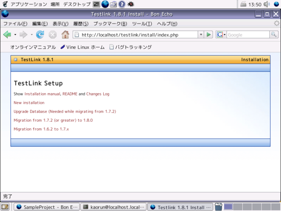Click Migration from 1.7.2 to 1.8.0
The width and height of the screenshot is (281, 211).
click(x=53, y=120)
